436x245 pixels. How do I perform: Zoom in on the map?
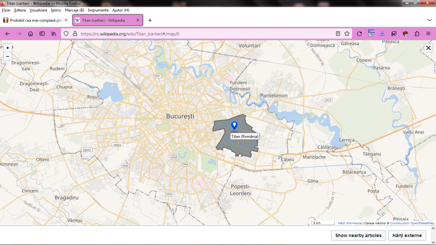click(x=8, y=48)
